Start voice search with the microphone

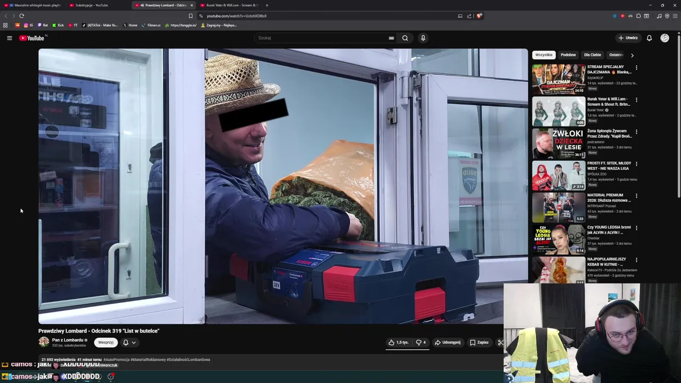423,38
